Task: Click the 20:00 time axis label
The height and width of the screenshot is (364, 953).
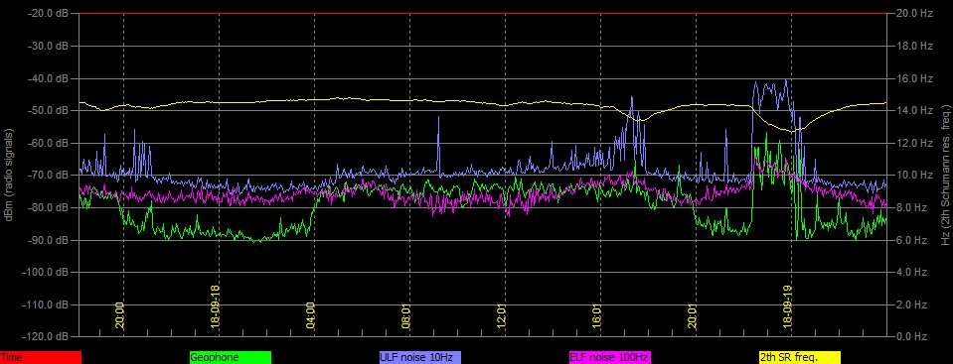Action: pyautogui.click(x=119, y=315)
